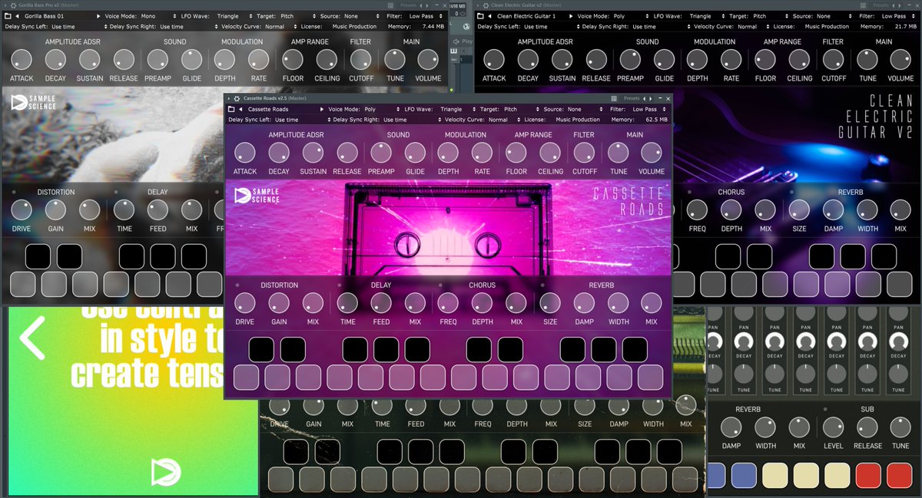Open settings gear in Cassette Roads title bar

click(x=237, y=98)
